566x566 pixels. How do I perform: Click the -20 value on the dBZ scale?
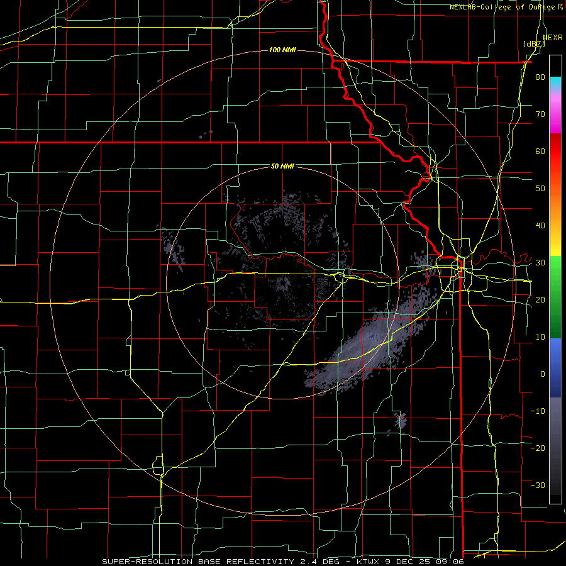tap(538, 448)
